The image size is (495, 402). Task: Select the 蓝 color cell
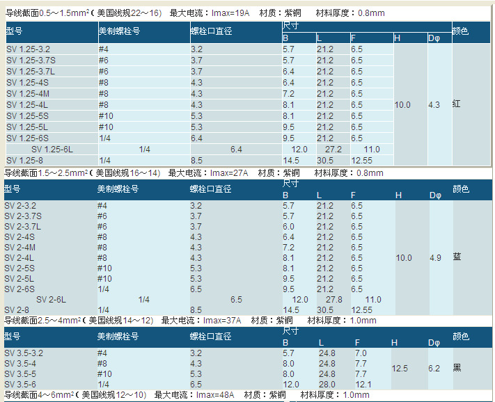tap(457, 257)
